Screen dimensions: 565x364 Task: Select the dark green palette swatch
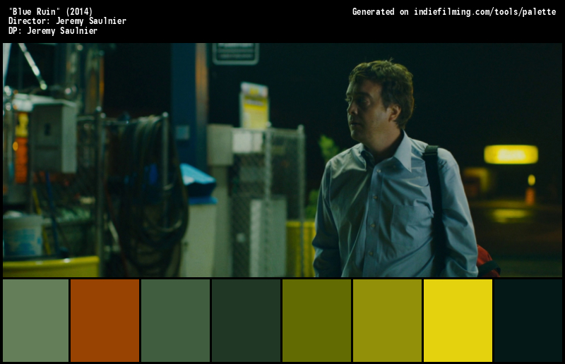[246, 320]
